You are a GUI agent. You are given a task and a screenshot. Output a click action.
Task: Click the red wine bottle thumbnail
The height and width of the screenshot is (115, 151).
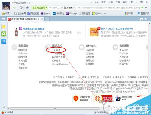pyautogui.click(x=16, y=32)
